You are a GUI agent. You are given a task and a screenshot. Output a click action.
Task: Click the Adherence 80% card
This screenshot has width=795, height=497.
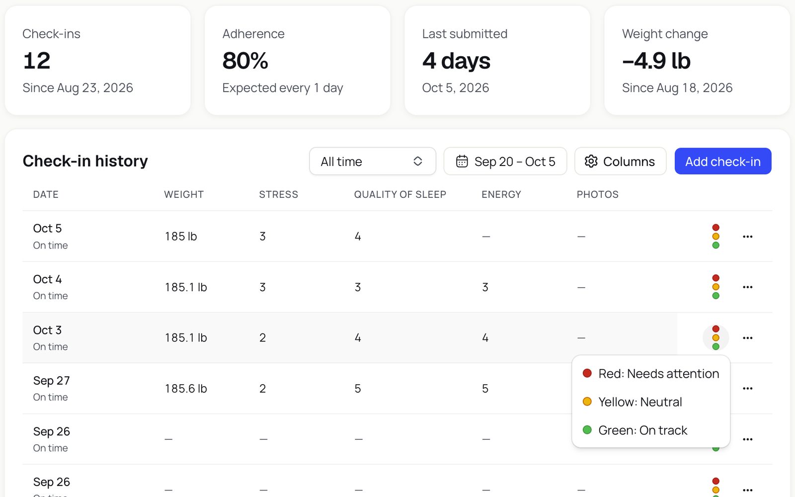[298, 61]
